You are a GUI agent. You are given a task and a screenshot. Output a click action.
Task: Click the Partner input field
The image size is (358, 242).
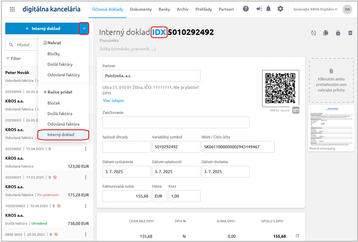(151, 76)
